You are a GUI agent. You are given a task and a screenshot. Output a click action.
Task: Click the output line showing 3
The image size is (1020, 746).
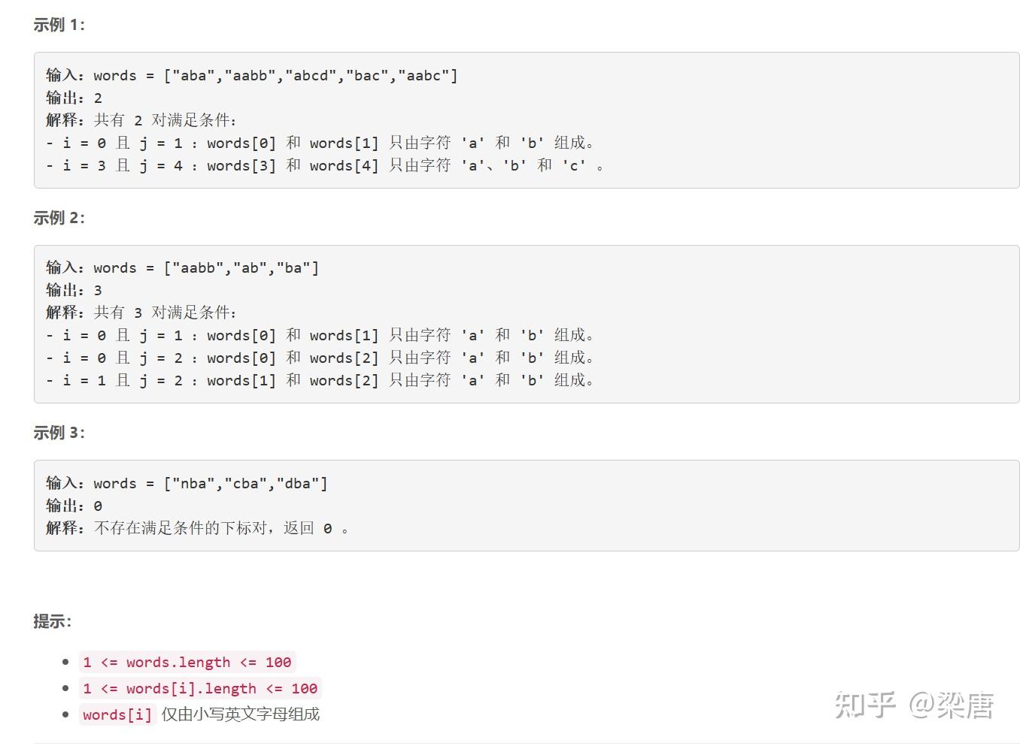coord(74,290)
